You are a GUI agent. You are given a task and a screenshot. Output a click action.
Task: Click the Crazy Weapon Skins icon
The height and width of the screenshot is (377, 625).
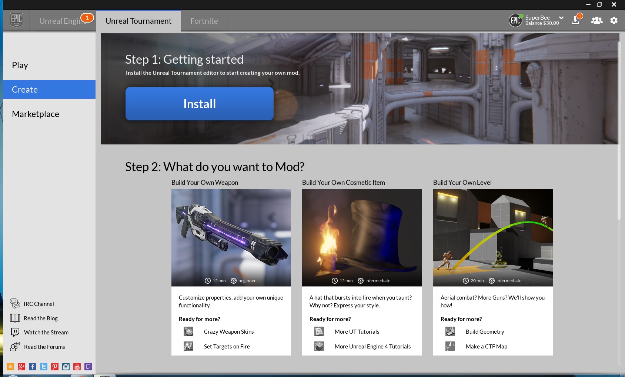(x=188, y=331)
